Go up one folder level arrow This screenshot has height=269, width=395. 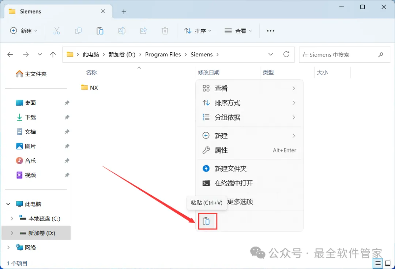(53, 55)
